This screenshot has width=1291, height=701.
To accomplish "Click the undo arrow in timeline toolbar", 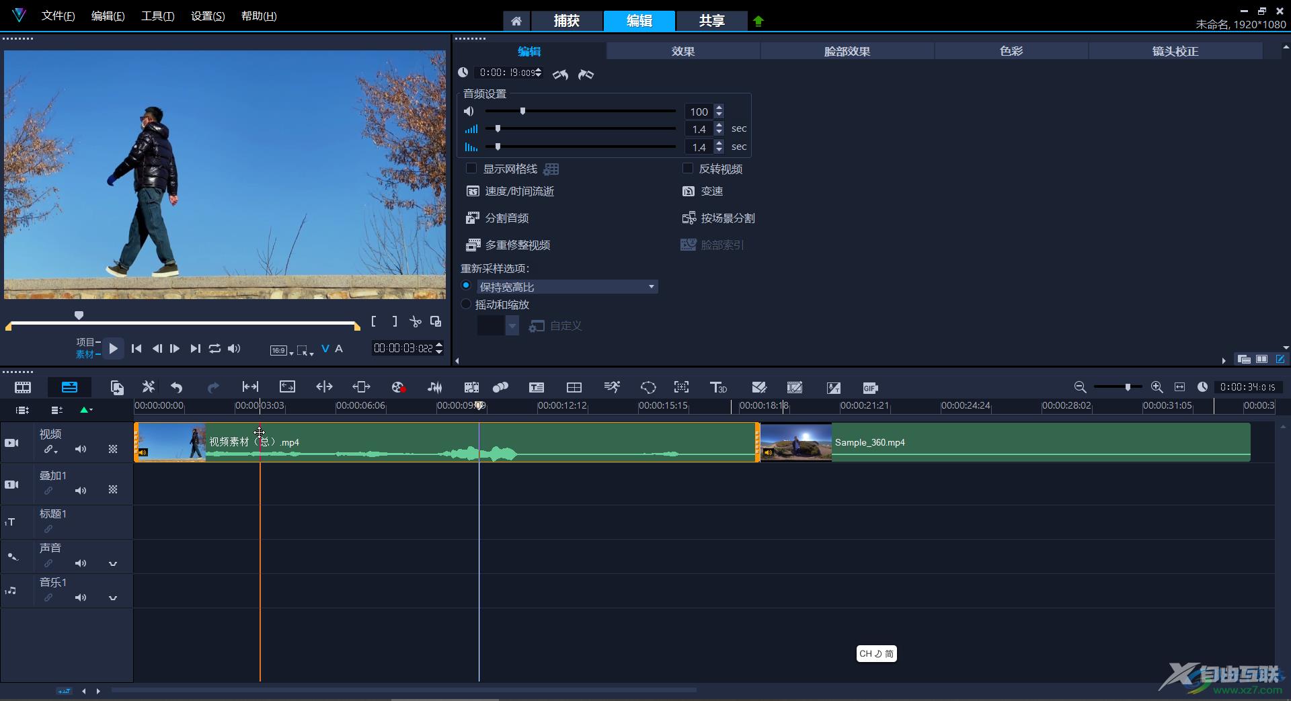I will point(177,387).
